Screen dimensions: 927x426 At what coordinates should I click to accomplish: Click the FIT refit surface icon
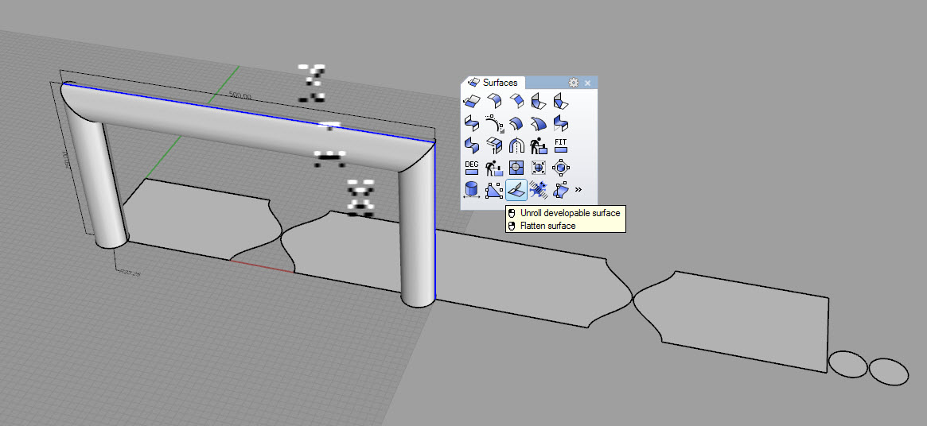560,145
